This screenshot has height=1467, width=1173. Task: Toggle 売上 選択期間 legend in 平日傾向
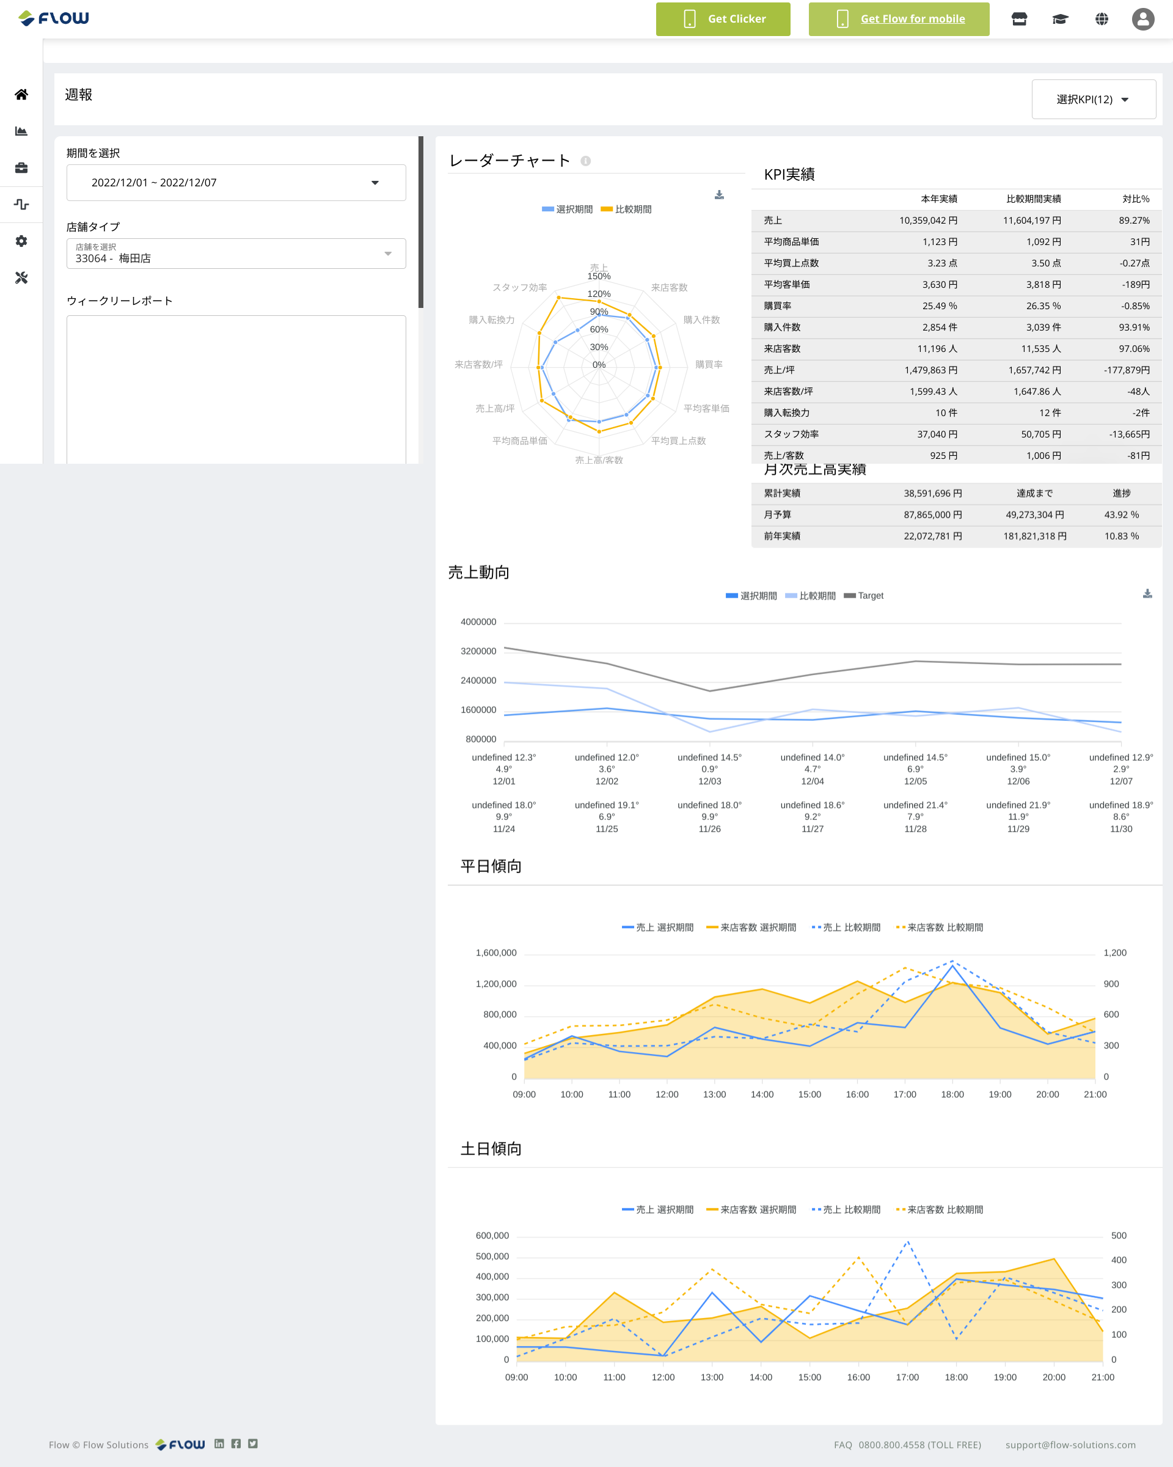point(658,927)
